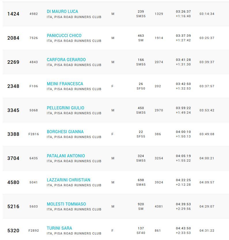The width and height of the screenshot is (229, 240).
Task: Select net time 04:29:07
Action: (x=207, y=206)
